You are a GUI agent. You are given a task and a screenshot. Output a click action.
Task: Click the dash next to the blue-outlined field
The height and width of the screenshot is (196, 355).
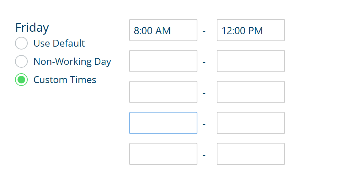tap(204, 124)
